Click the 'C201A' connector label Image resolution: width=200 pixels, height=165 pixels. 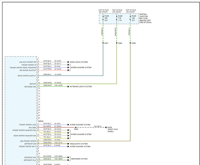pos(41,121)
